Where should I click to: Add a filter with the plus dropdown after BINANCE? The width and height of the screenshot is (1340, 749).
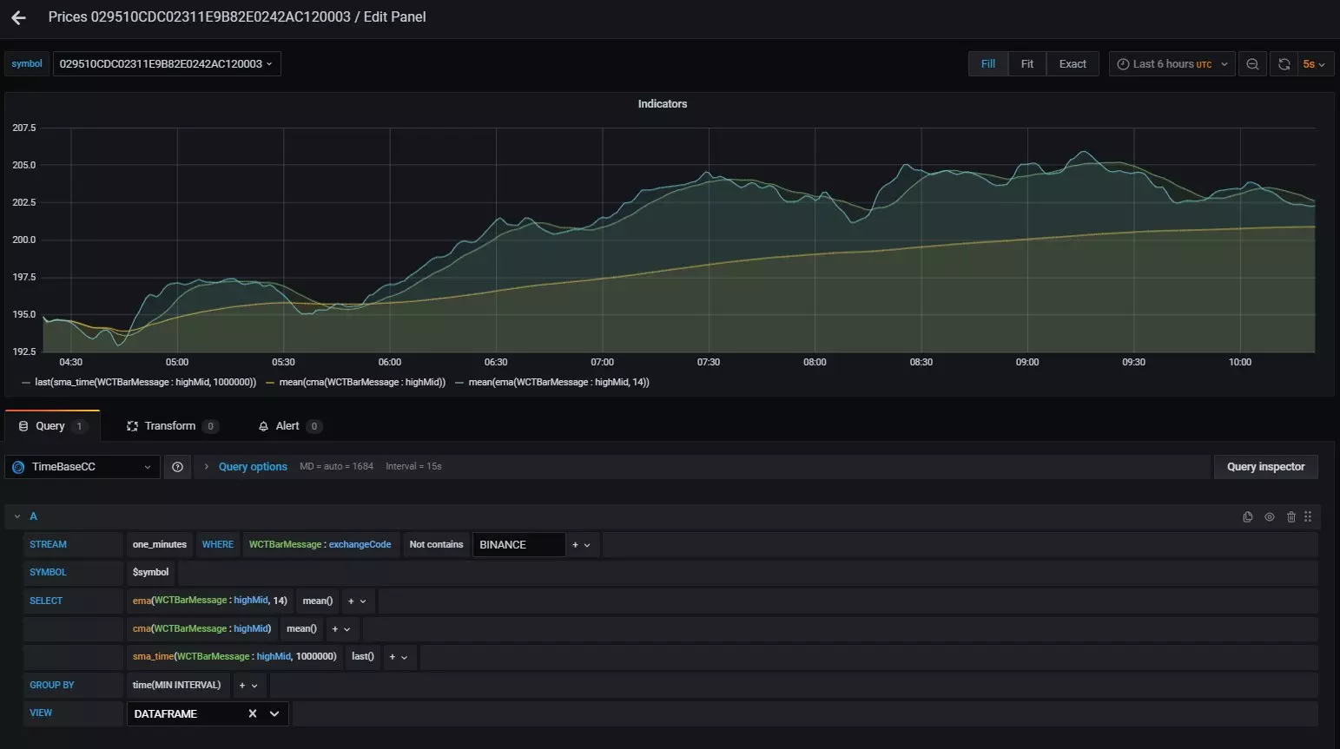581,545
